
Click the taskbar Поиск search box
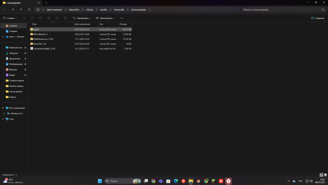point(123,181)
